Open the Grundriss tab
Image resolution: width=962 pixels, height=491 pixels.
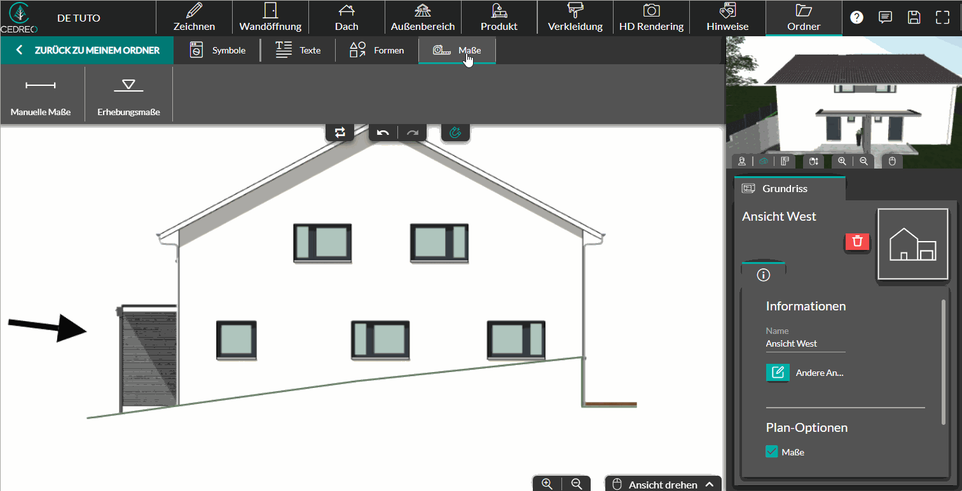tap(790, 189)
